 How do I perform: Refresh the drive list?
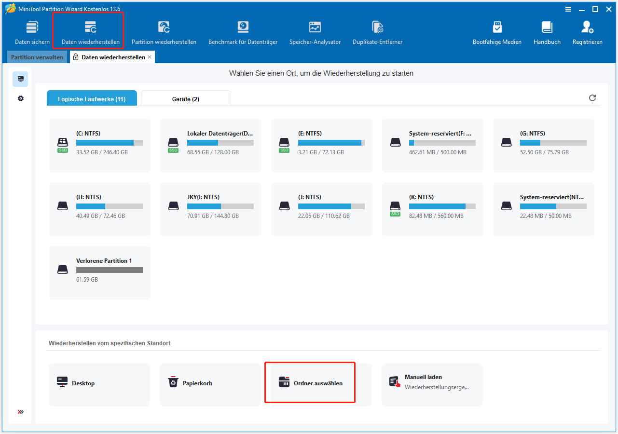[x=592, y=98]
